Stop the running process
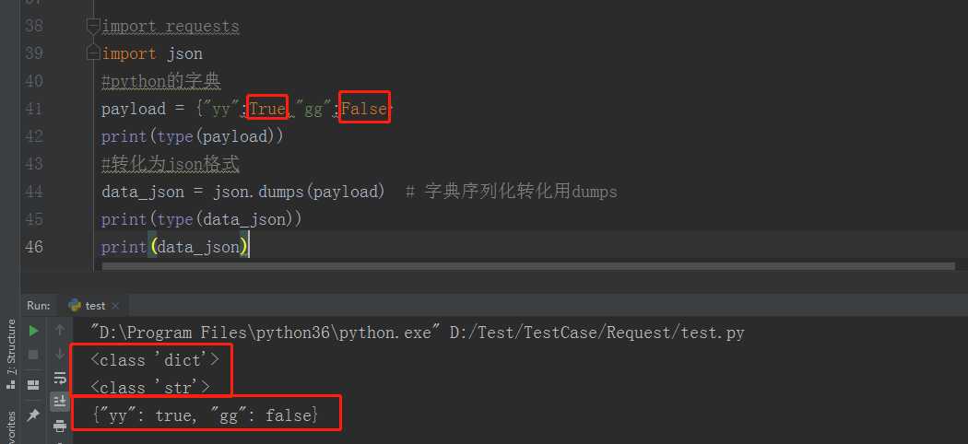The image size is (968, 444). point(33,355)
